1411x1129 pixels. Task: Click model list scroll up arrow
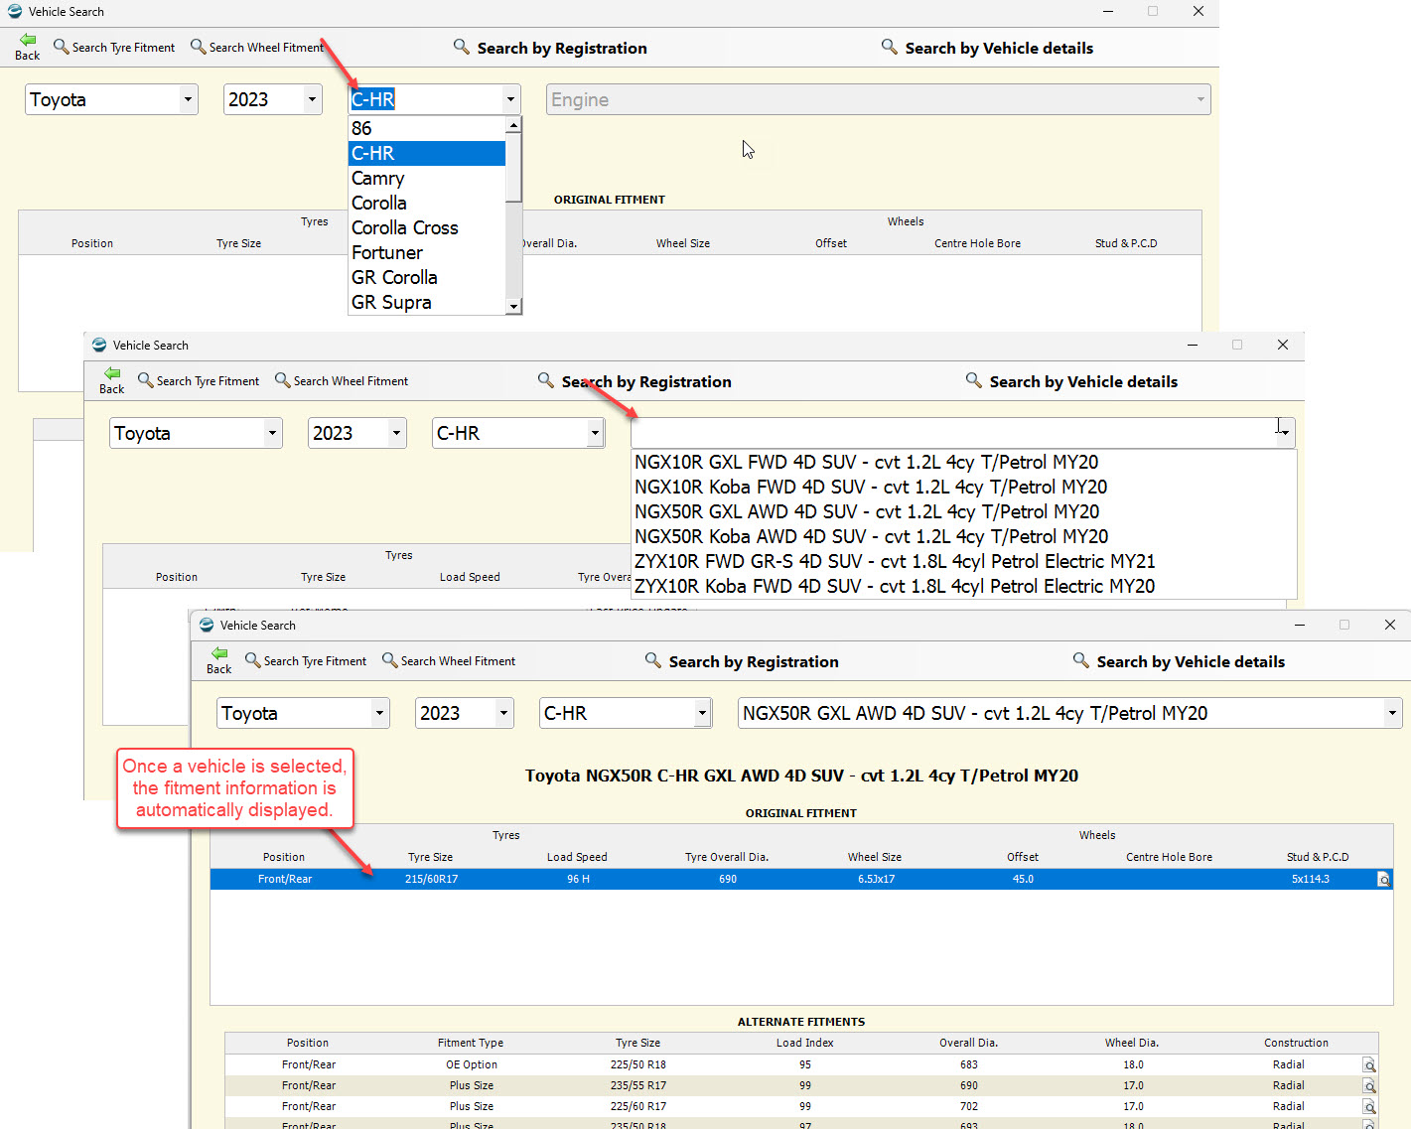pyautogui.click(x=513, y=125)
